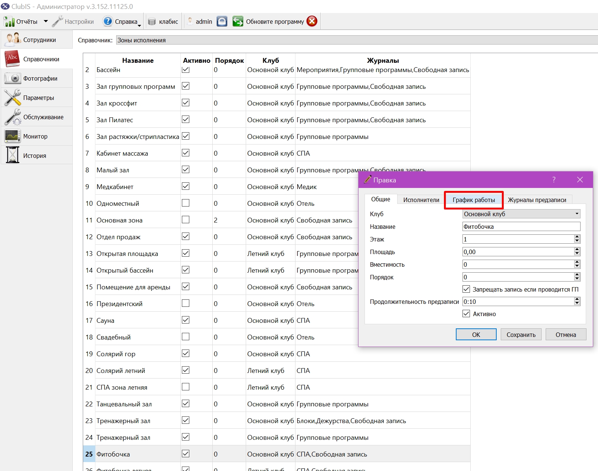Image resolution: width=598 pixels, height=471 pixels.
Task: Expand the Клуб dropdown in the dialog
Action: 577,214
